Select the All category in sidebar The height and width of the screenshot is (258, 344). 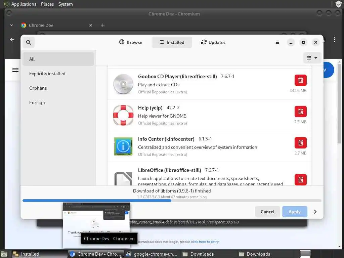click(58, 59)
